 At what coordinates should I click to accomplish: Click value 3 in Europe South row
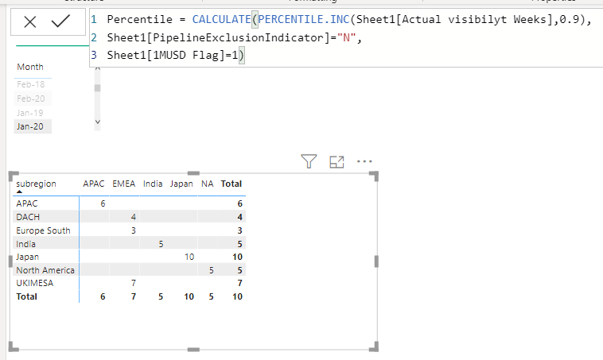tap(134, 230)
